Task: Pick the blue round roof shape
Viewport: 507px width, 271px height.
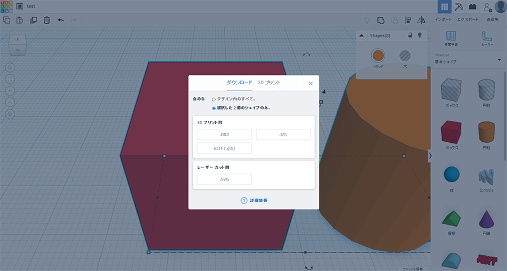Action: (451, 261)
